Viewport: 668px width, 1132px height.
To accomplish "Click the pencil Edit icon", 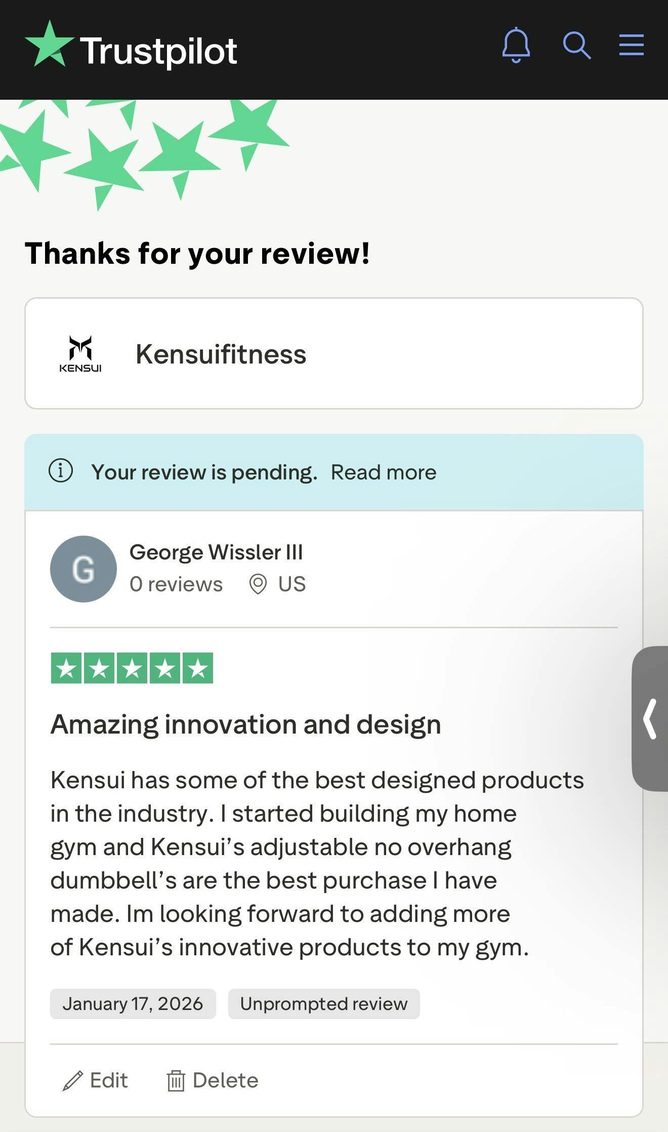I will (x=73, y=1081).
